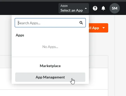Open the SM user avatar menu
Image resolution: width=126 pixels, height=96 pixels.
click(x=115, y=8)
